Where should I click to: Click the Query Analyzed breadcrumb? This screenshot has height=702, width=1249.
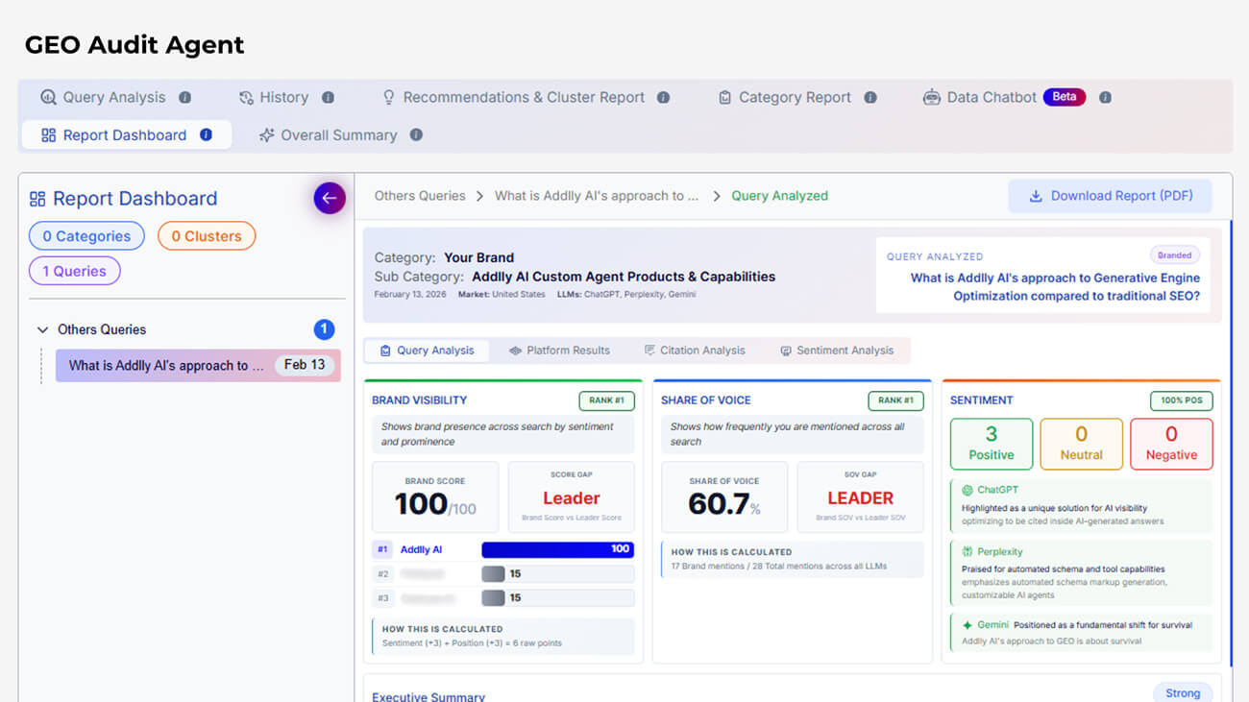[x=779, y=196]
